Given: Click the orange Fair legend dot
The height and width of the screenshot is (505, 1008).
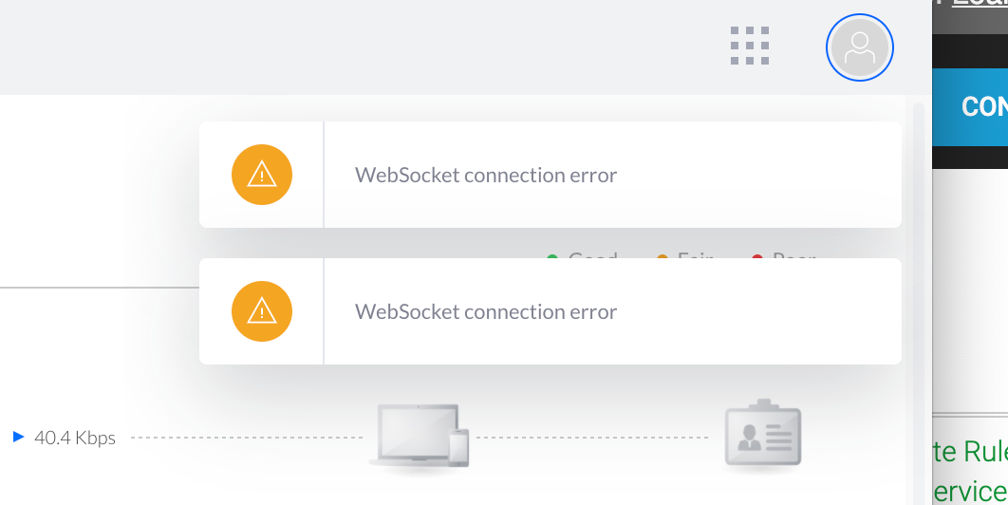Looking at the screenshot, I should point(663,256).
